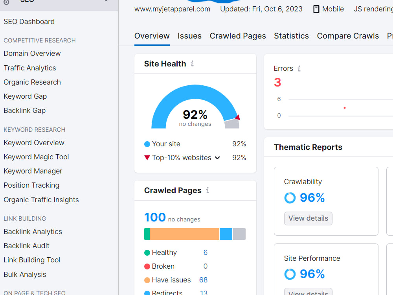
Task: Click the gray bar segment in Crawled Pages
Action: [x=239, y=234]
